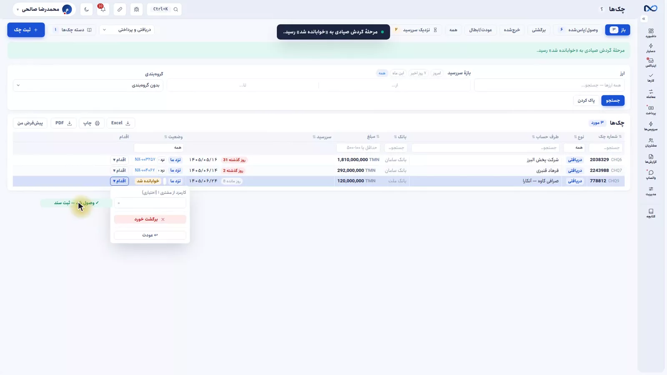Choose 'وصول شد — ثبت سند' menu option
The width and height of the screenshot is (667, 375).
[76, 203]
